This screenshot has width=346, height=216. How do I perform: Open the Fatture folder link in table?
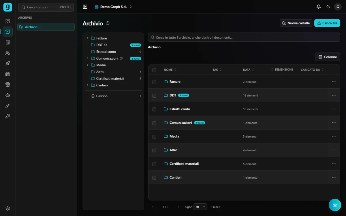pos(175,82)
